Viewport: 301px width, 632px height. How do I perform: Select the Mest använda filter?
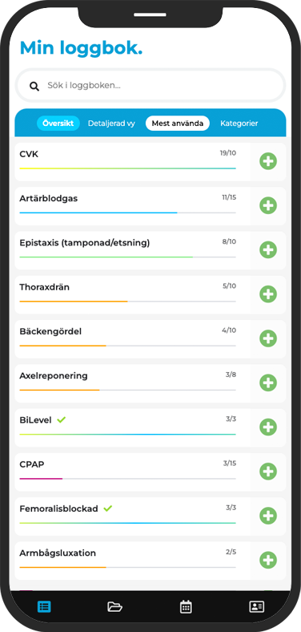(x=178, y=124)
